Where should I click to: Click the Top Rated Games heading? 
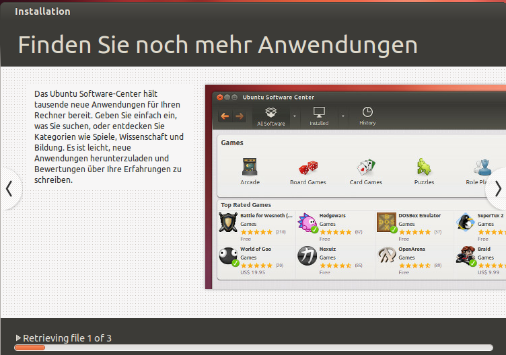pyautogui.click(x=246, y=205)
